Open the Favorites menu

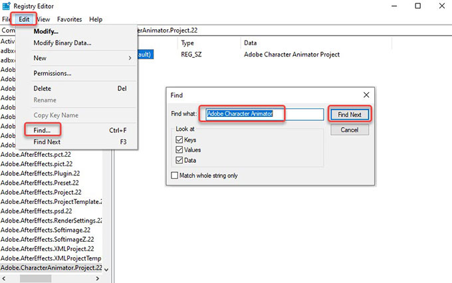(70, 19)
